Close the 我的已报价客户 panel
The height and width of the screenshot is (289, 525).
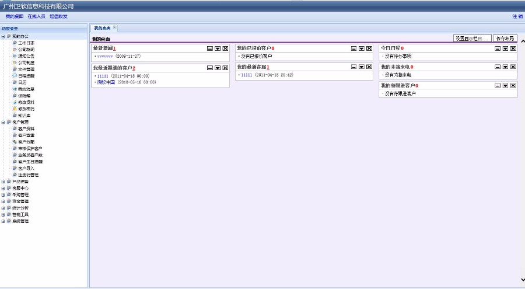pos(369,48)
